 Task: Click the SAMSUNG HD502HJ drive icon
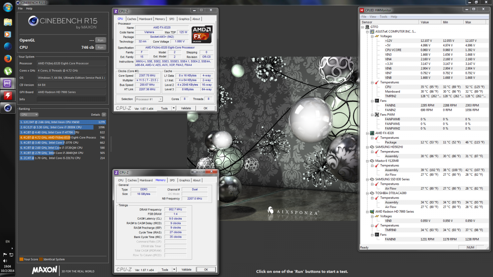372,147
